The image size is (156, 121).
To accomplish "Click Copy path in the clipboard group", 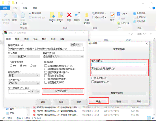I will pos(35,13).
